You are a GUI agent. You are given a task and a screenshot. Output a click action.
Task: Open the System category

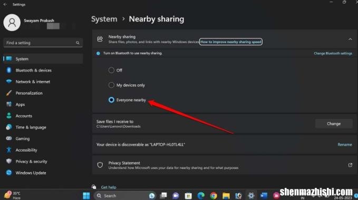pyautogui.click(x=43, y=59)
